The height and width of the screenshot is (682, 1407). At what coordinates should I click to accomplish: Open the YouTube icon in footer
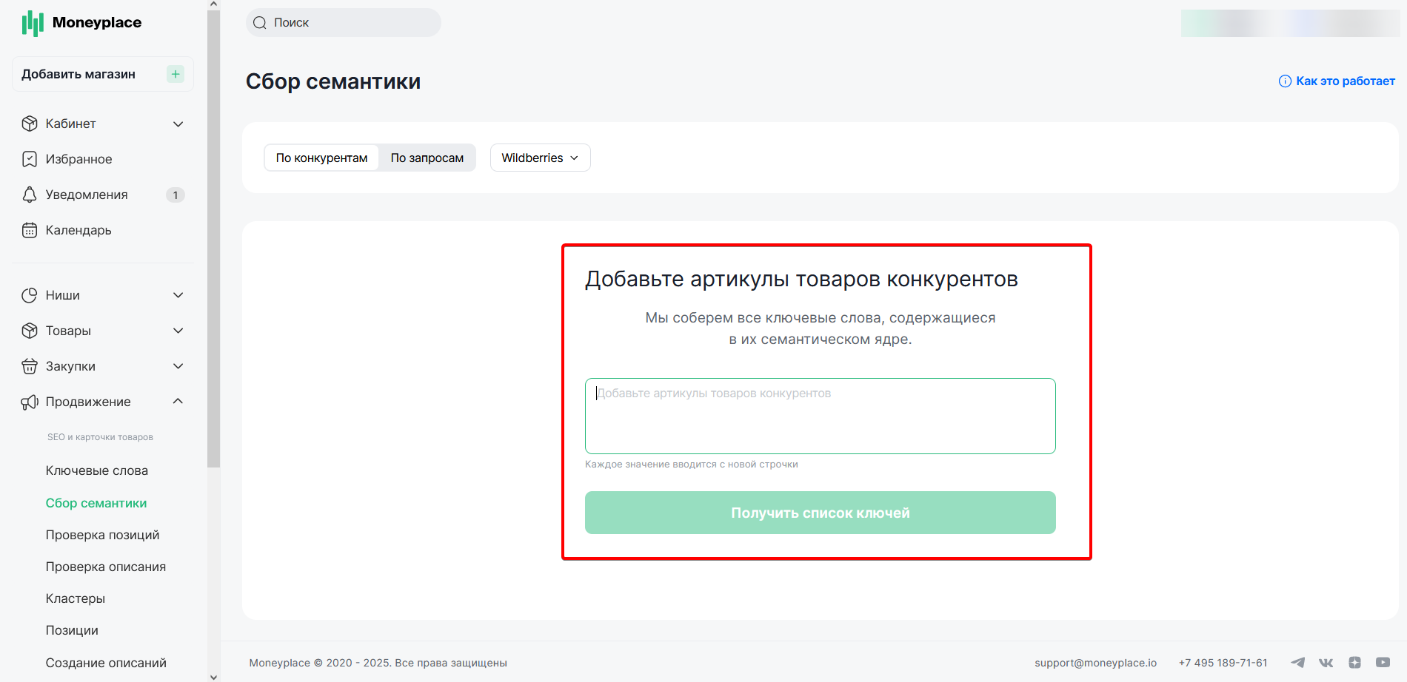click(x=1383, y=663)
